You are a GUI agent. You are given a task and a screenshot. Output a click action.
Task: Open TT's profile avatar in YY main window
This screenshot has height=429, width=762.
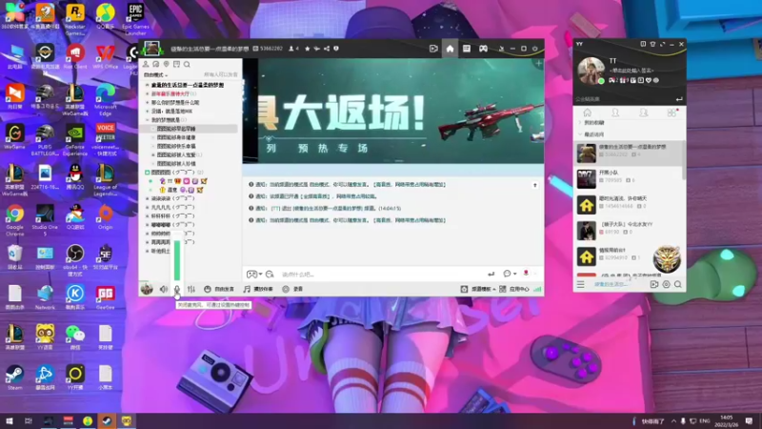pyautogui.click(x=591, y=71)
